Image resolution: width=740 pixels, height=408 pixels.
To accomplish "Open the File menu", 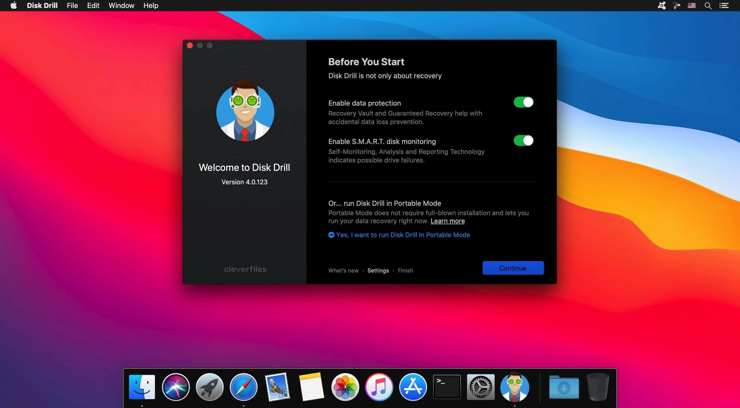I will (72, 5).
